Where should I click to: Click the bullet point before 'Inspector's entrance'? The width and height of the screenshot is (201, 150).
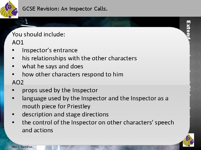pos(14,51)
